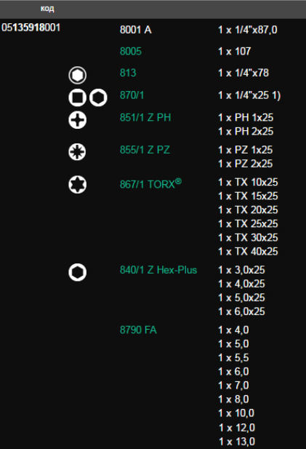Viewport: 306px width, 449px height.
Task: Click the 8001 A entry
Action: [135, 30]
